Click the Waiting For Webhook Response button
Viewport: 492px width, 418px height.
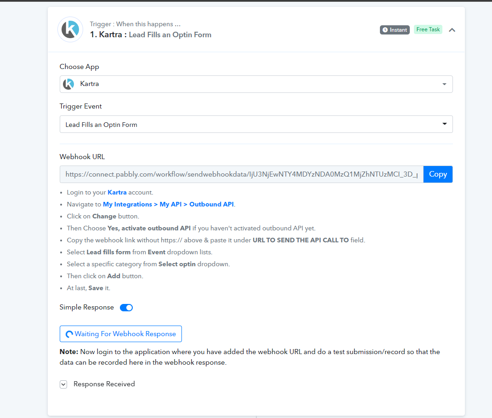(121, 334)
